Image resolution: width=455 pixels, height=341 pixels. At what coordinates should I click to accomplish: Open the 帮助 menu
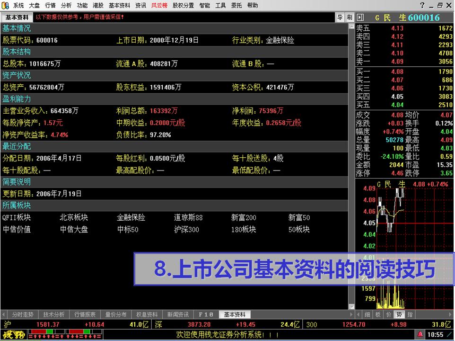pos(253,5)
